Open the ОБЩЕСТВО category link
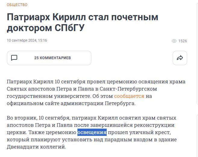 click(x=17, y=5)
